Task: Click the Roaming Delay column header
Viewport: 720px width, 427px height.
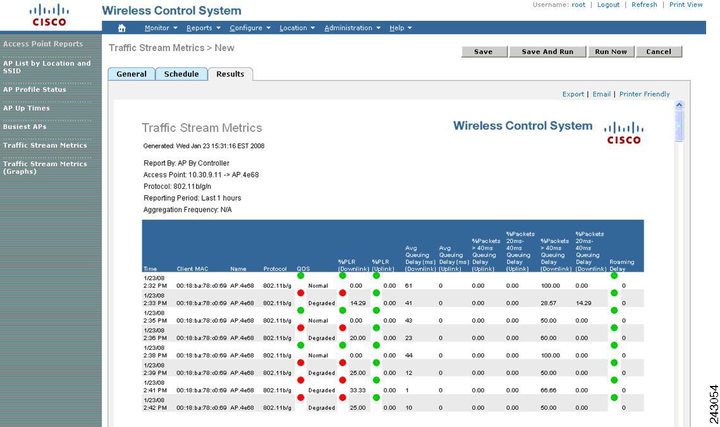Action: tap(622, 265)
